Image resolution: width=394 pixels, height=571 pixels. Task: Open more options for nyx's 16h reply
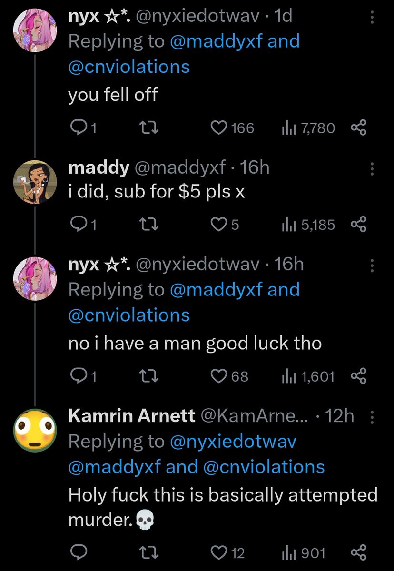click(x=372, y=264)
